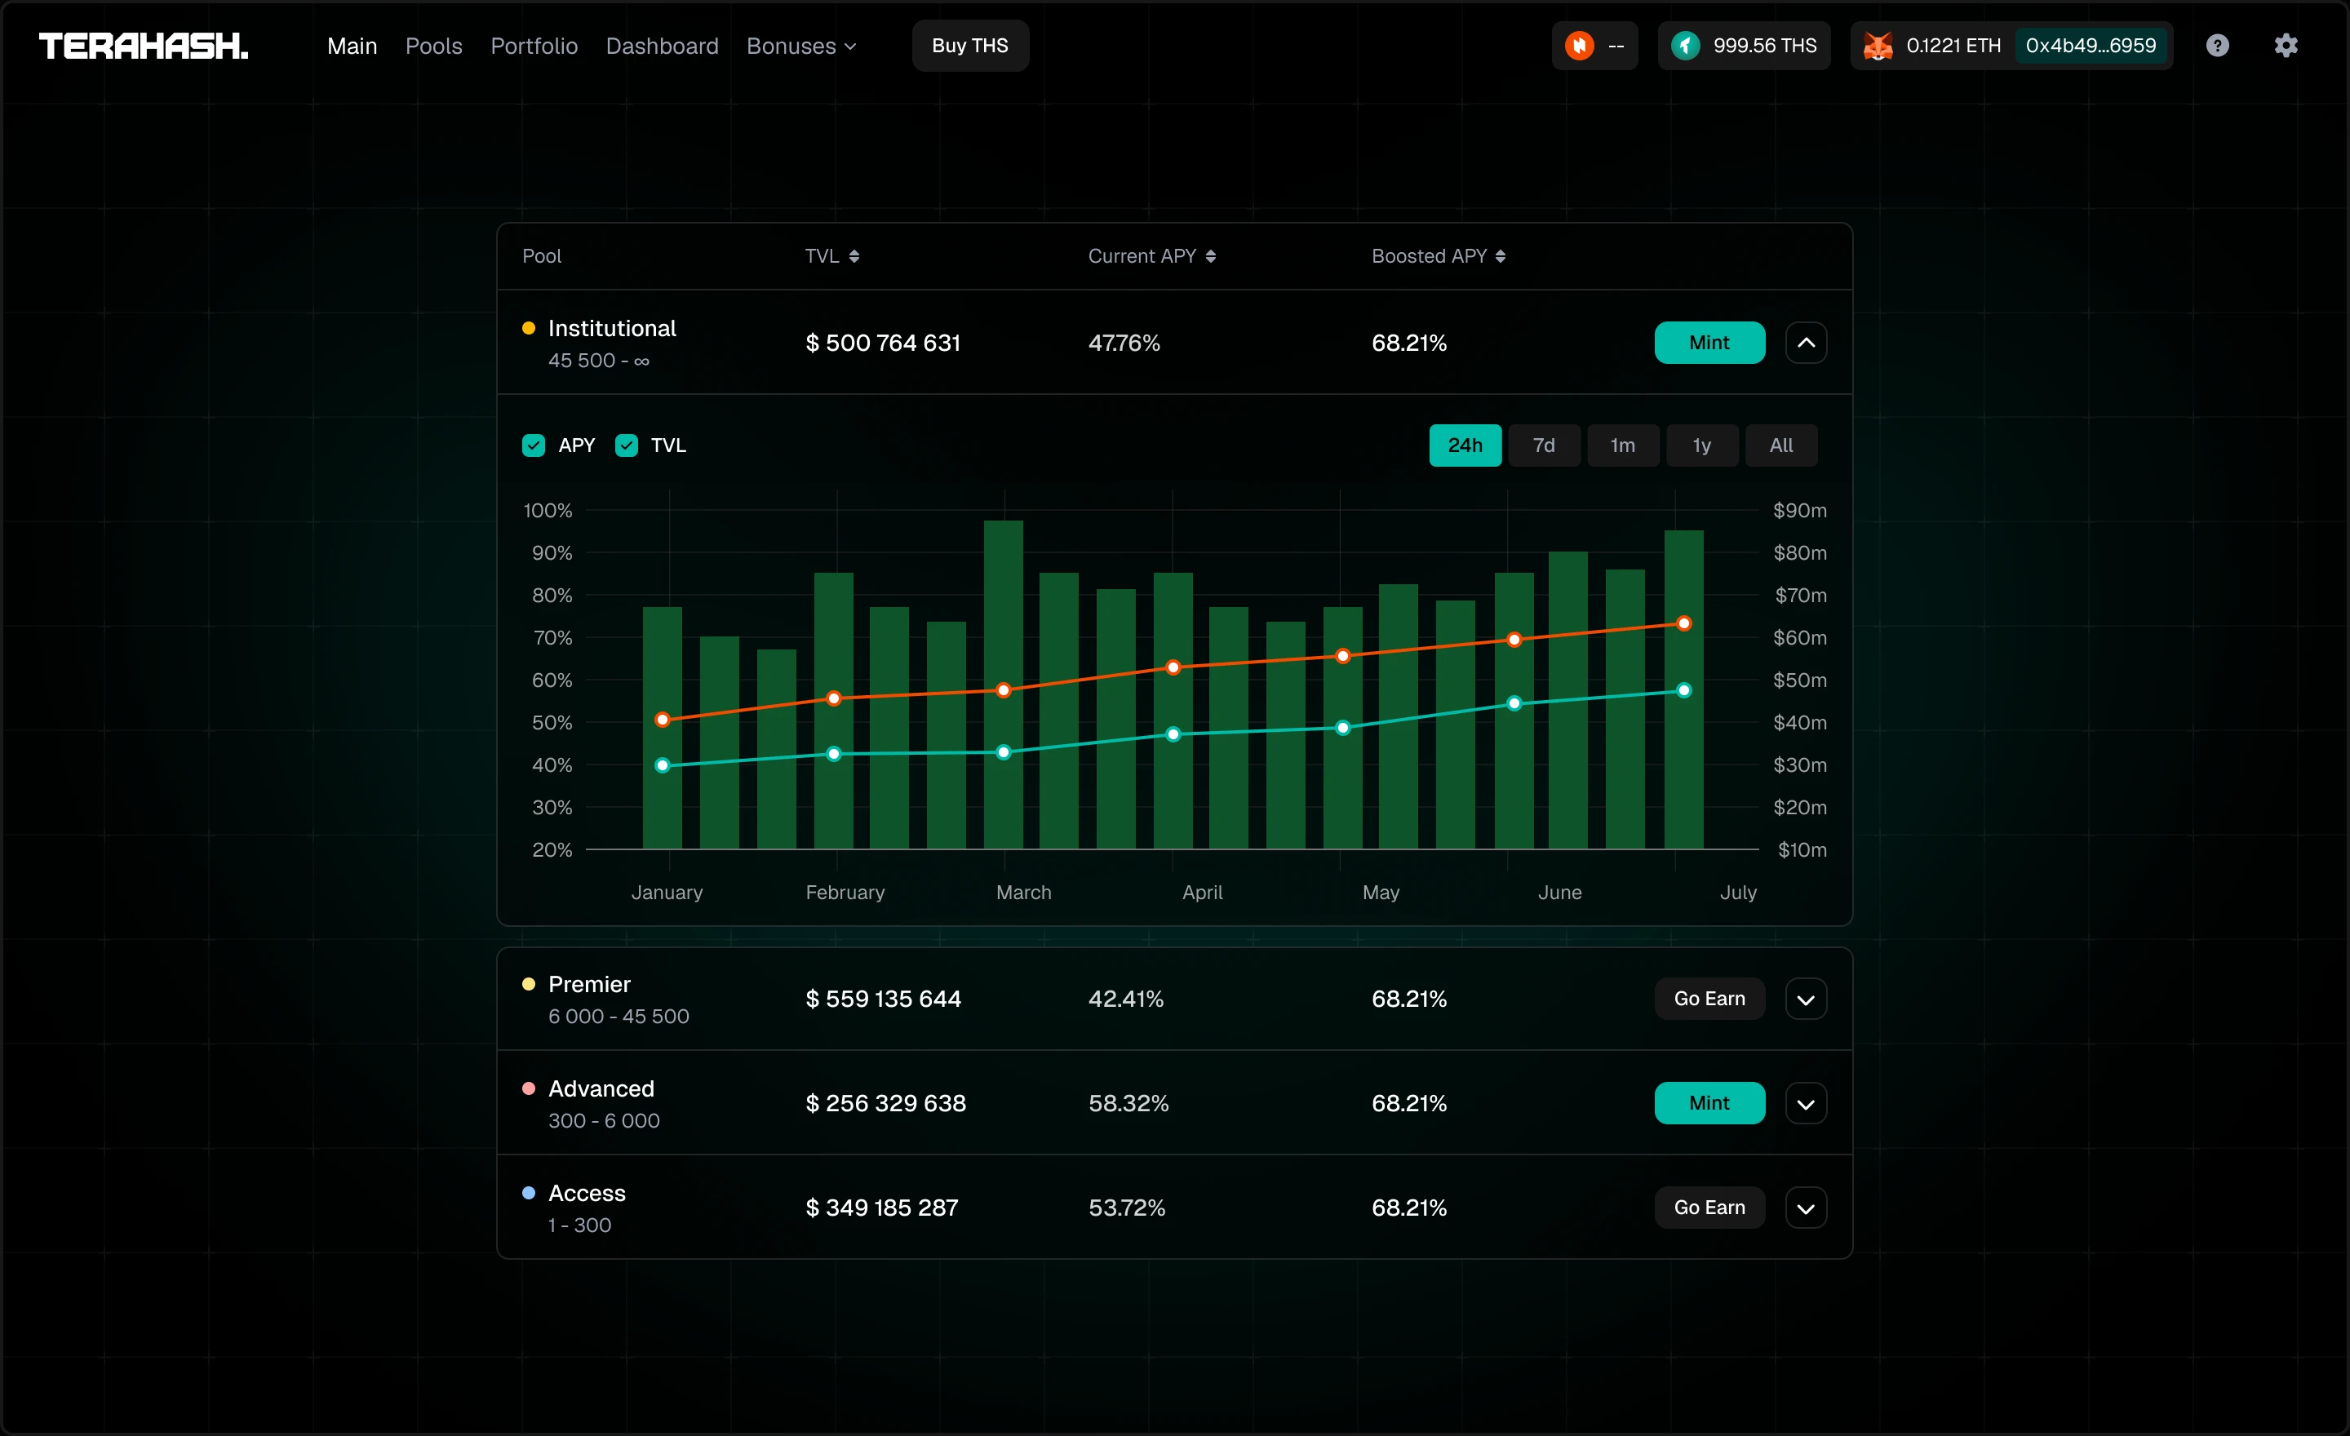Click the green THS token icon
2350x1436 pixels.
point(1685,45)
